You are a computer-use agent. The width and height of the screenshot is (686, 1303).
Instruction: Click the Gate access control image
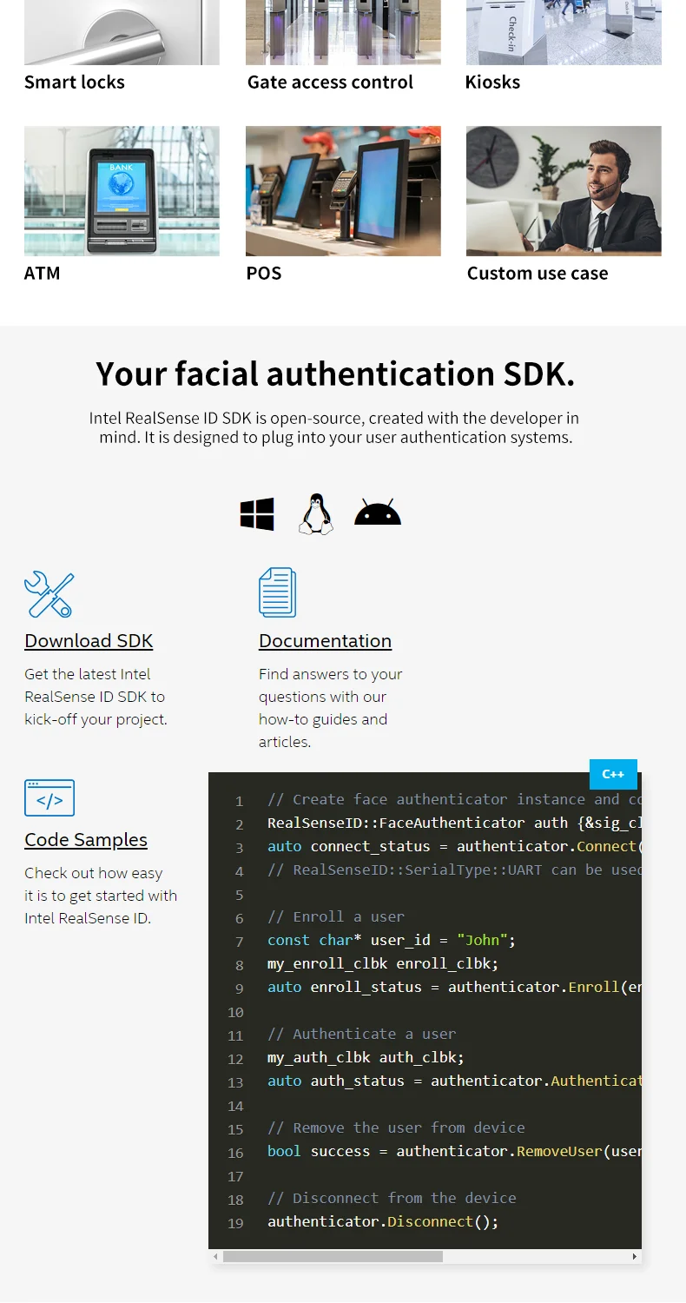coord(343,33)
